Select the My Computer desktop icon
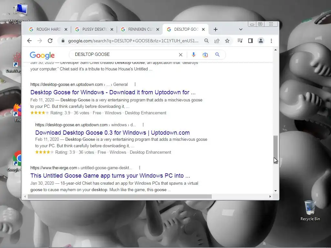The width and height of the screenshot is (331, 248). (x=20, y=13)
